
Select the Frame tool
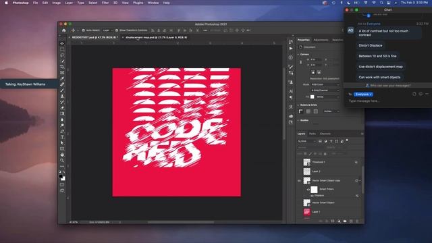62,73
